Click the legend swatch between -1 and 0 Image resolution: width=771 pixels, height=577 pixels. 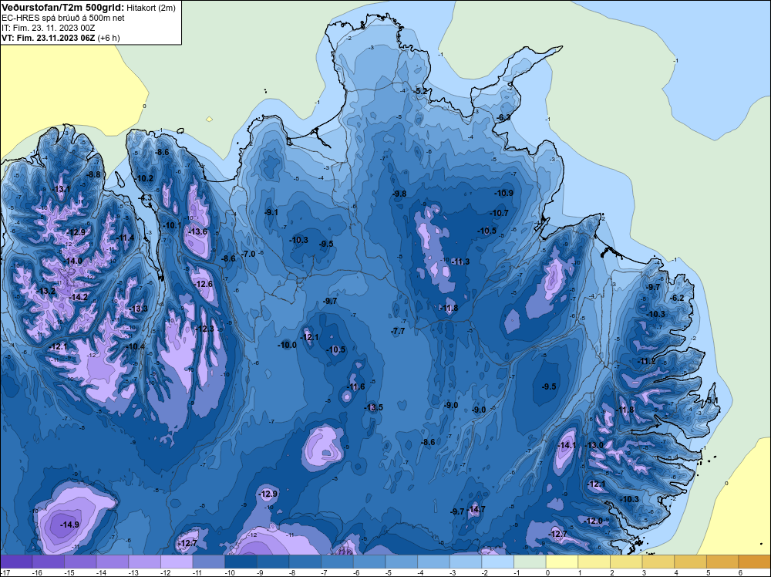pyautogui.click(x=530, y=562)
